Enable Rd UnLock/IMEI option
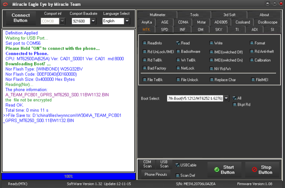The image size is (285, 188). tap(145, 52)
